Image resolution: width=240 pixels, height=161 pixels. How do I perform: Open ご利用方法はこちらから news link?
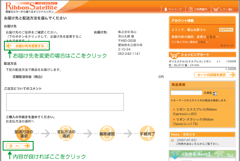tap(197, 144)
